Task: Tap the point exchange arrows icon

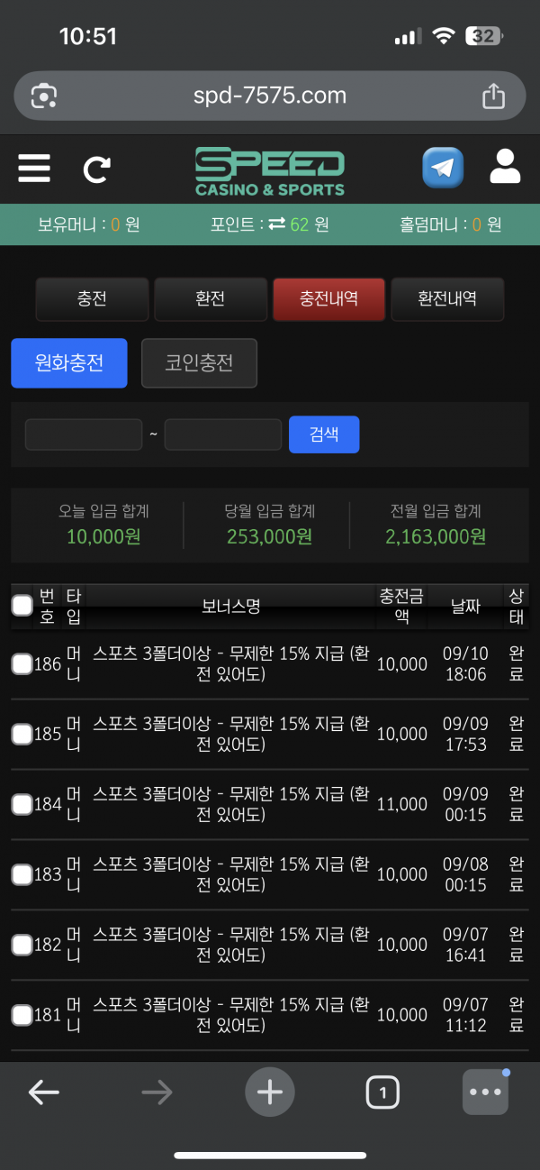Action: [276, 224]
